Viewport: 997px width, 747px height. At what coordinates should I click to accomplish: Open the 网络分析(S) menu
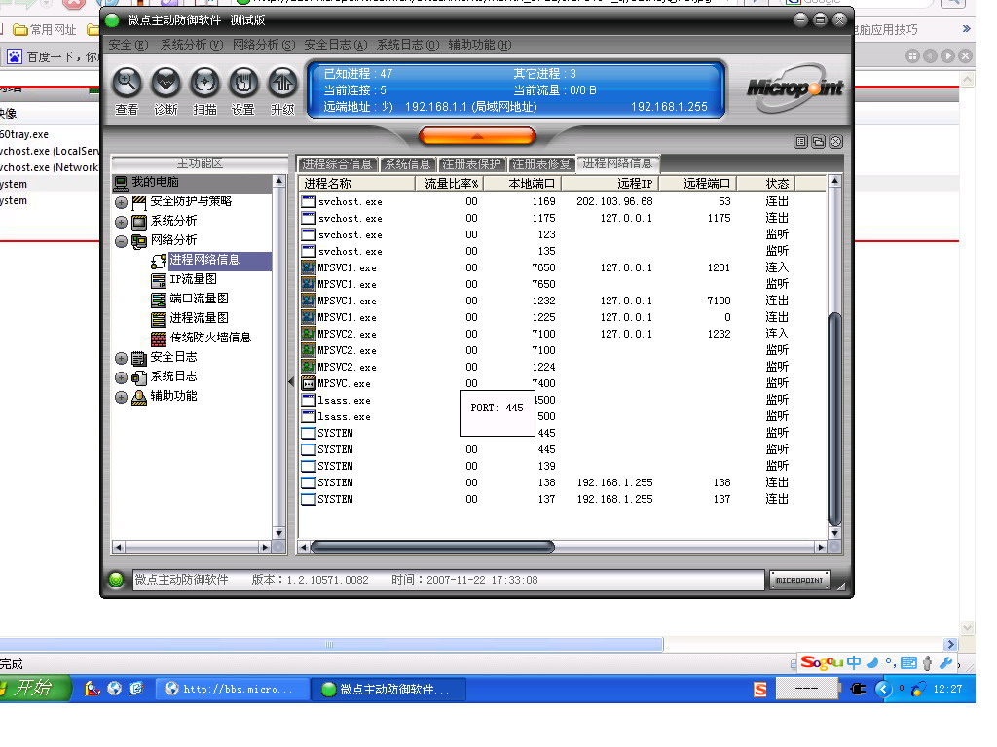264,45
